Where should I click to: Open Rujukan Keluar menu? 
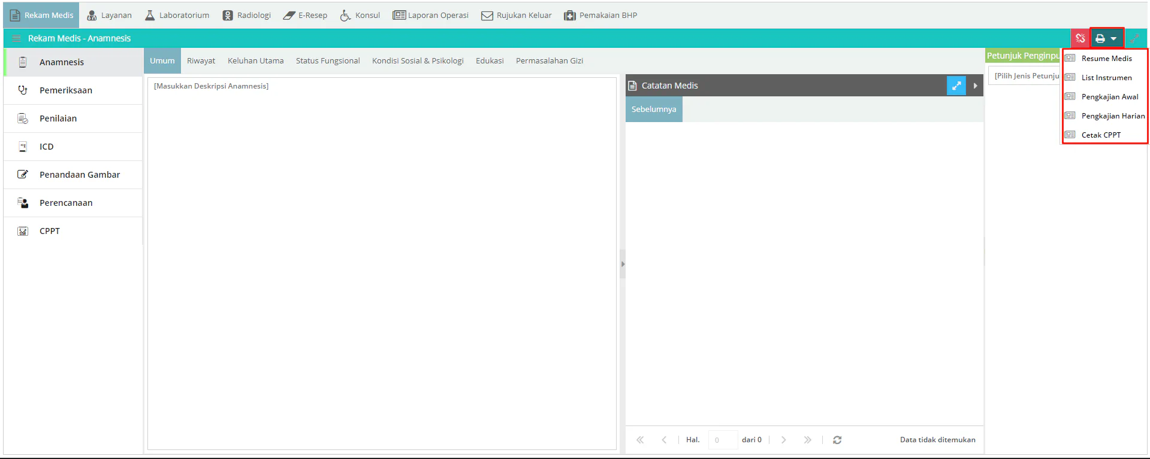coord(516,15)
